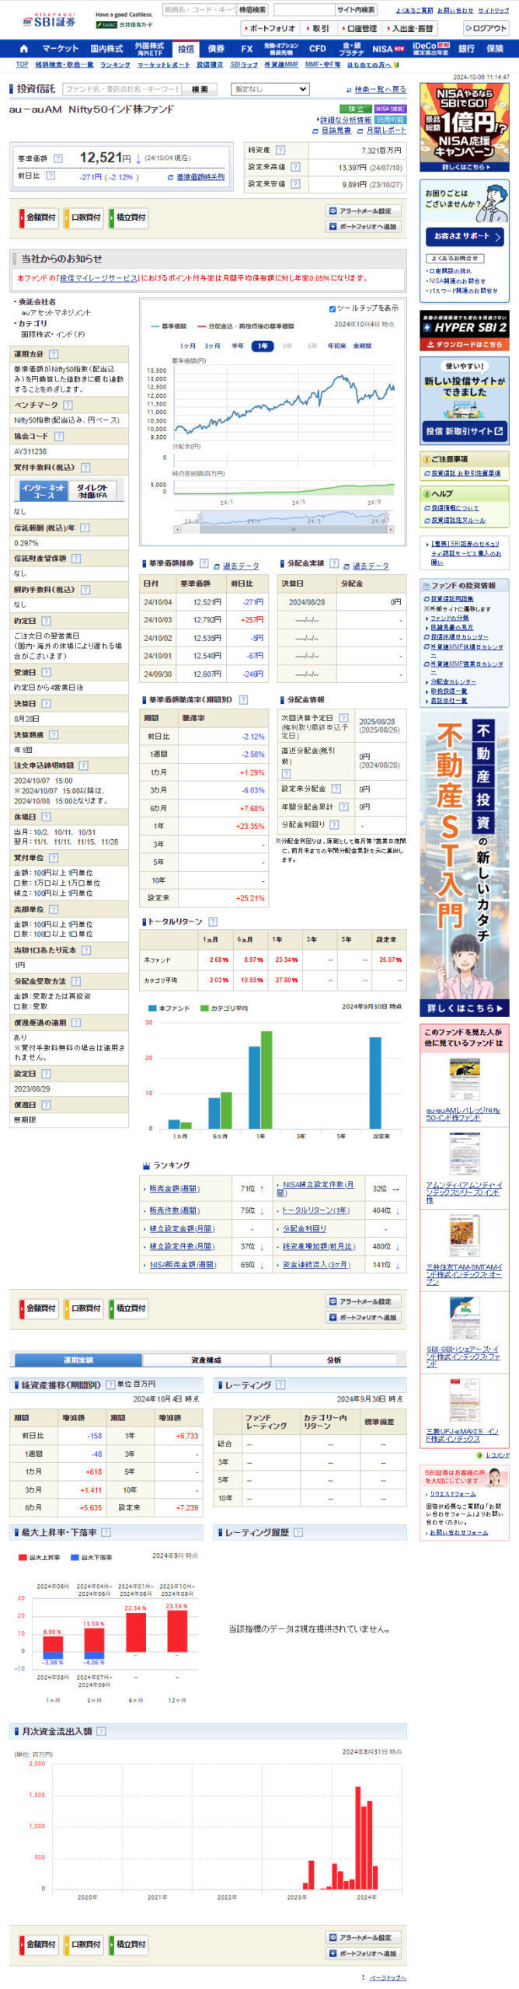Open the 指定なし dropdown near search
This screenshot has height=1989, width=519.
[270, 89]
